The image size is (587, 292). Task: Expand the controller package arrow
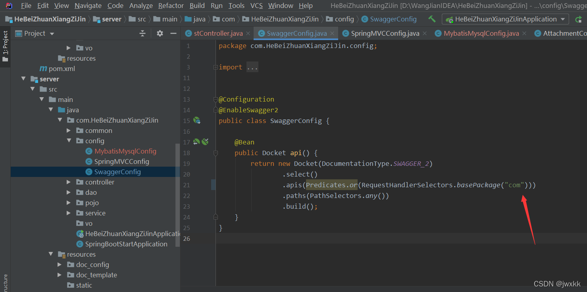[69, 182]
